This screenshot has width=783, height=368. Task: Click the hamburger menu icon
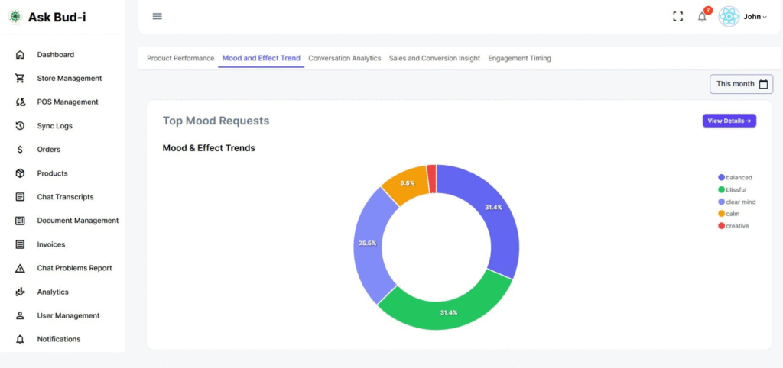tap(158, 16)
